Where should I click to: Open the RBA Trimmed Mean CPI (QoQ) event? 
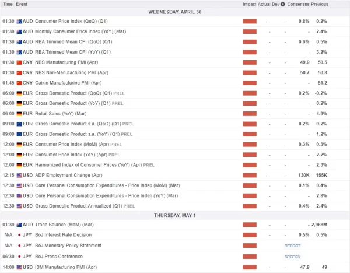coord(73,42)
